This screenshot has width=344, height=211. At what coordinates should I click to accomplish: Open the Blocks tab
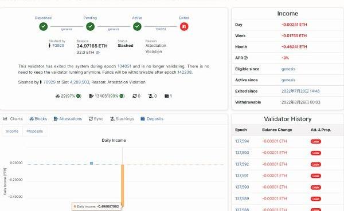point(38,118)
